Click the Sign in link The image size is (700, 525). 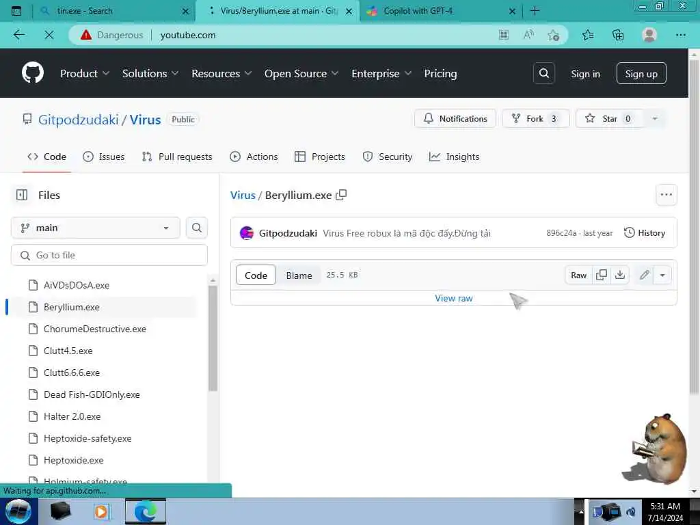pos(585,74)
